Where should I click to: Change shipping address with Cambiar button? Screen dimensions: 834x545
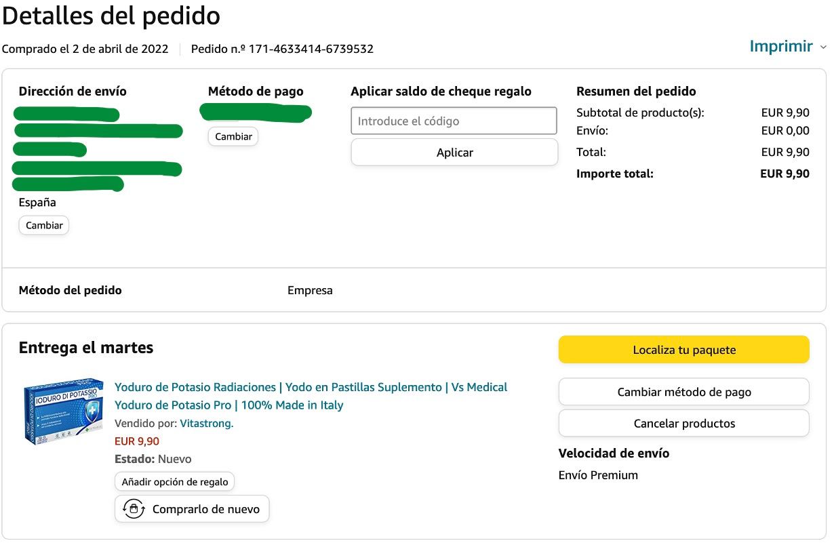pyautogui.click(x=44, y=225)
